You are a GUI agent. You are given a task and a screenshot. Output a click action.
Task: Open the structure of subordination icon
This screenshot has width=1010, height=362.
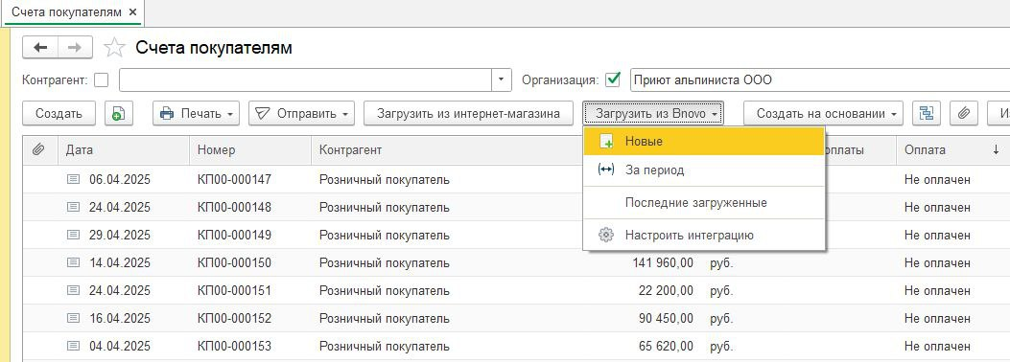pyautogui.click(x=927, y=113)
